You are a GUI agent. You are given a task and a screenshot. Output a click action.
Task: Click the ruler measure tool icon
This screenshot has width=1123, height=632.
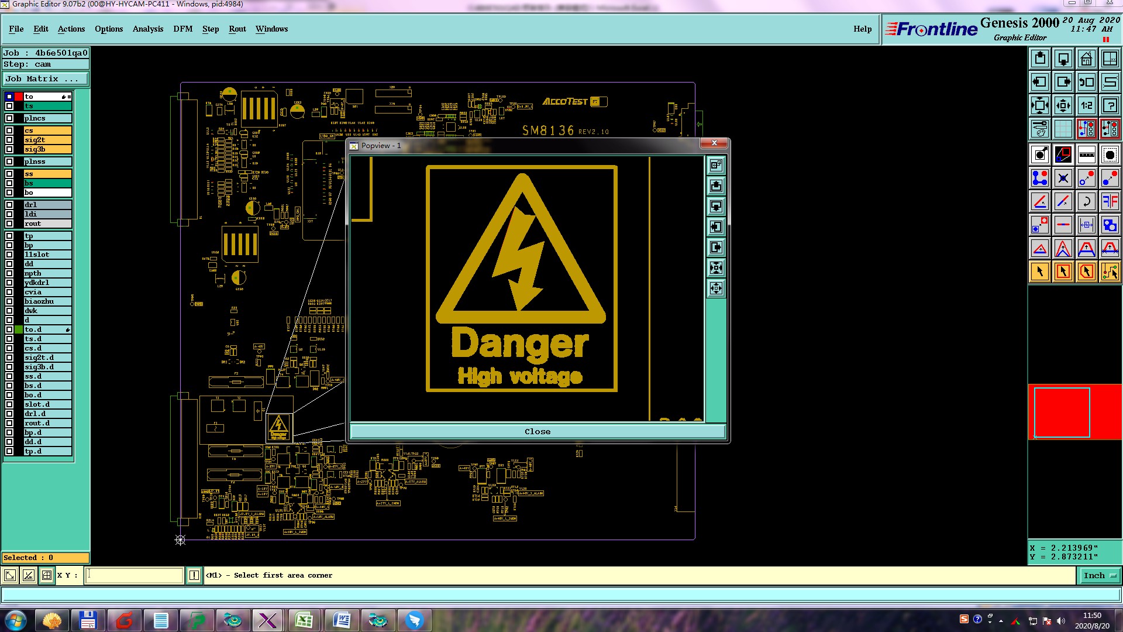(1086, 154)
